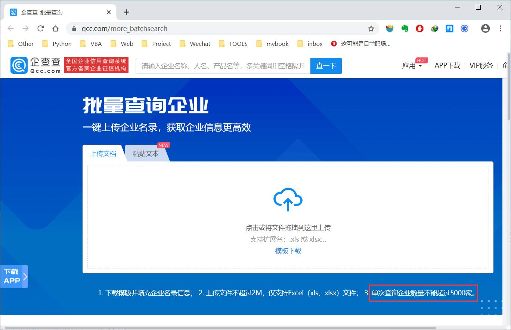Open VIP服务 link
The image size is (511, 330).
tap(481, 66)
